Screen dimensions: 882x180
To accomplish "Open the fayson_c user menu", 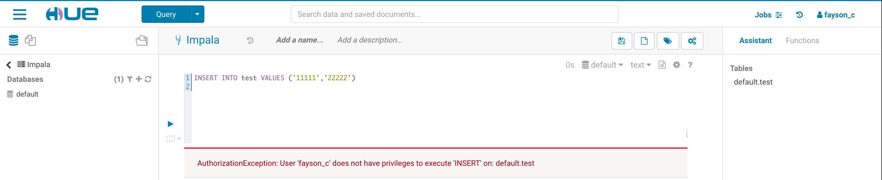I will (836, 15).
